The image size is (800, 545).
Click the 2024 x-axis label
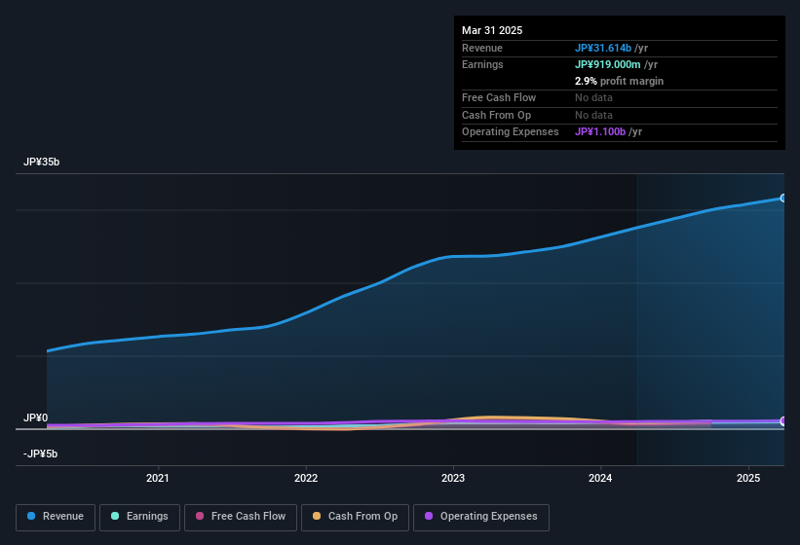600,478
